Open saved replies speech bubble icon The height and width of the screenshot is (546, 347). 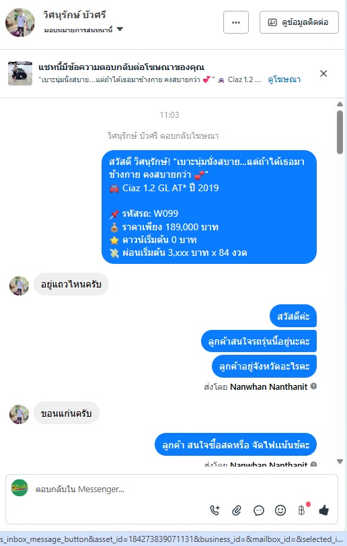click(259, 510)
